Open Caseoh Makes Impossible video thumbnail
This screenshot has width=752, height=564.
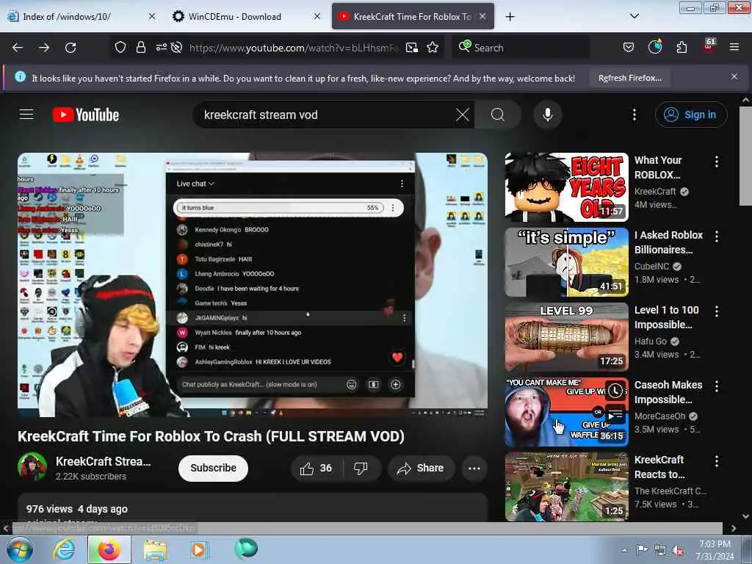566,411
